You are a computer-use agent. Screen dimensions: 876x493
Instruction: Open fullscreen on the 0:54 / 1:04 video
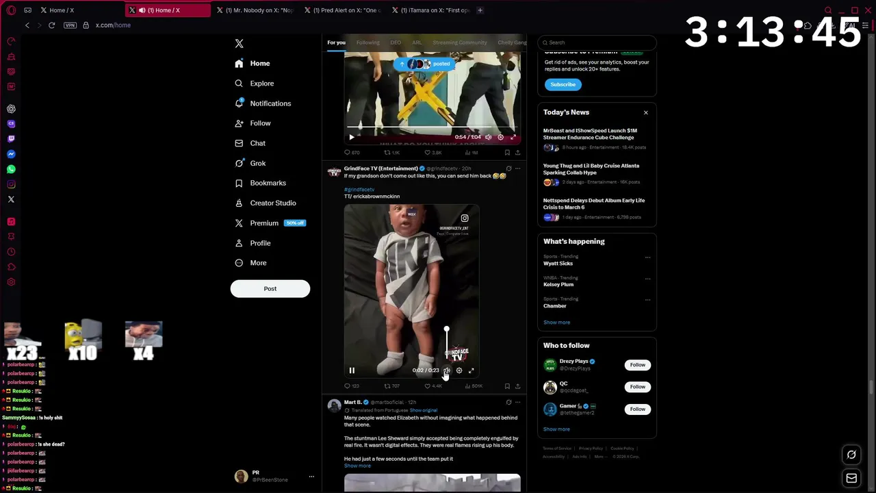[513, 137]
